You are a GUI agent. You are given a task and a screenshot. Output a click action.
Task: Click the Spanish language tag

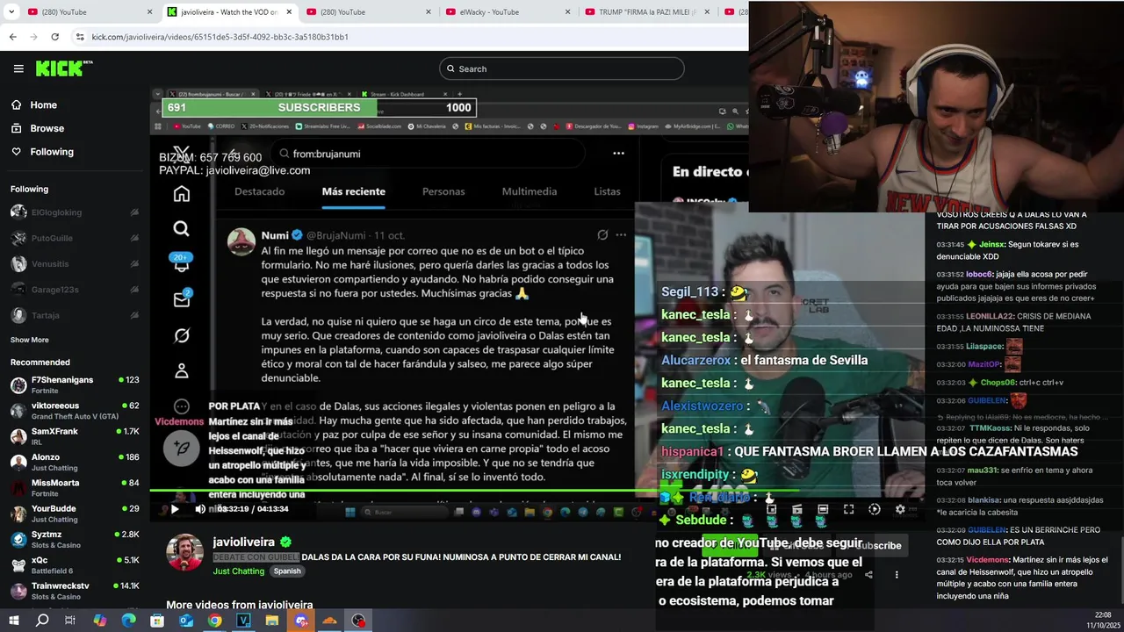pos(286,571)
